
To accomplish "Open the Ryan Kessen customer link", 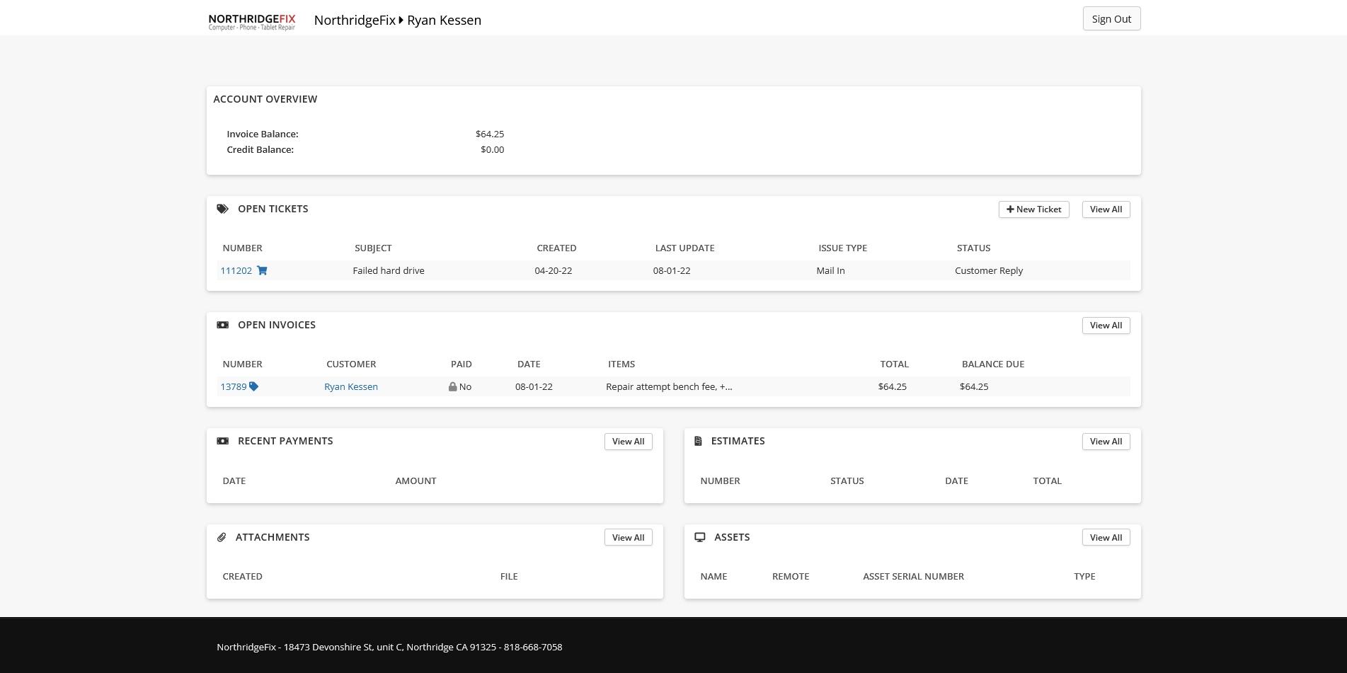I will (x=350, y=386).
